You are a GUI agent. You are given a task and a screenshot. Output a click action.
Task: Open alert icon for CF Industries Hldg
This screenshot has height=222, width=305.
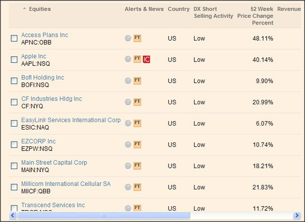[x=128, y=102]
